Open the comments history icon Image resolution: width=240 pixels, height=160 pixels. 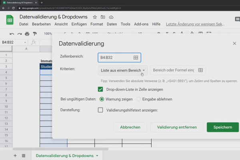pyautogui.click(x=237, y=19)
